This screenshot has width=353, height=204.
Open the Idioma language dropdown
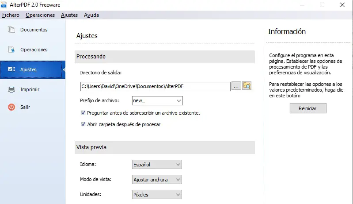[178, 165]
